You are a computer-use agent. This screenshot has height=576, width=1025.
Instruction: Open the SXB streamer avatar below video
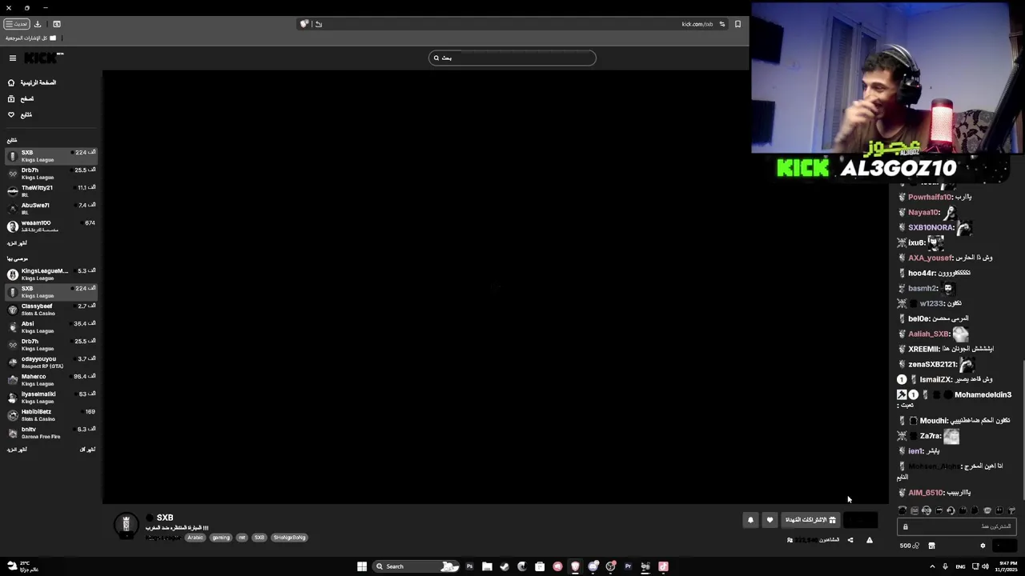pyautogui.click(x=126, y=525)
